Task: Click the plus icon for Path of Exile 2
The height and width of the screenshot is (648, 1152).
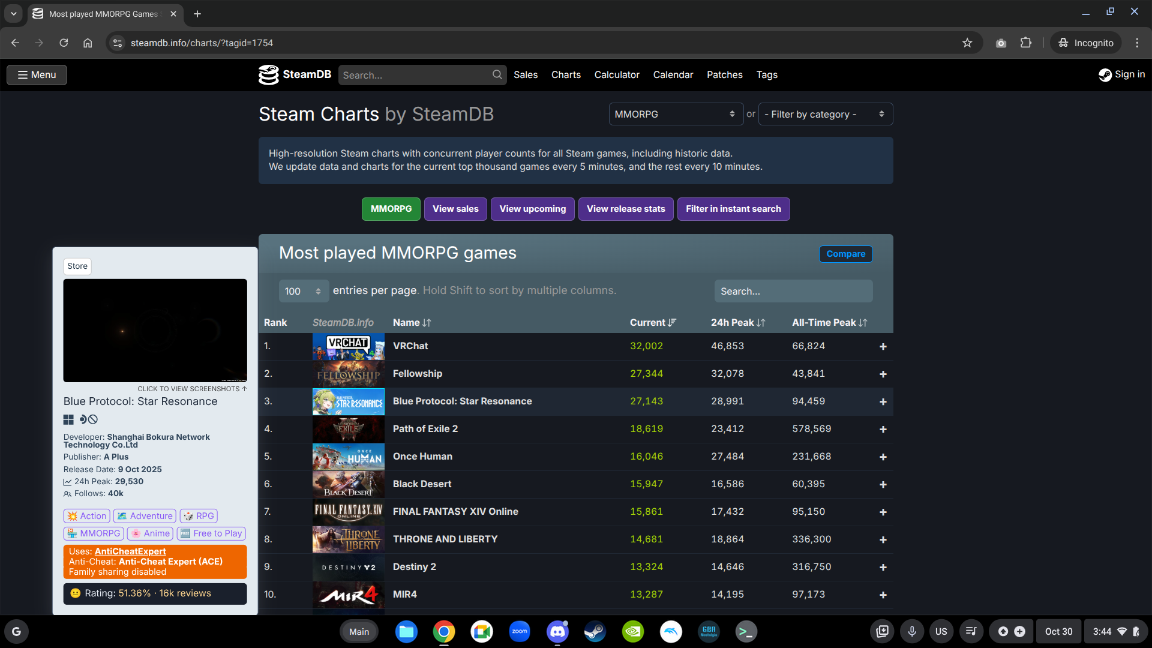Action: pos(883,430)
